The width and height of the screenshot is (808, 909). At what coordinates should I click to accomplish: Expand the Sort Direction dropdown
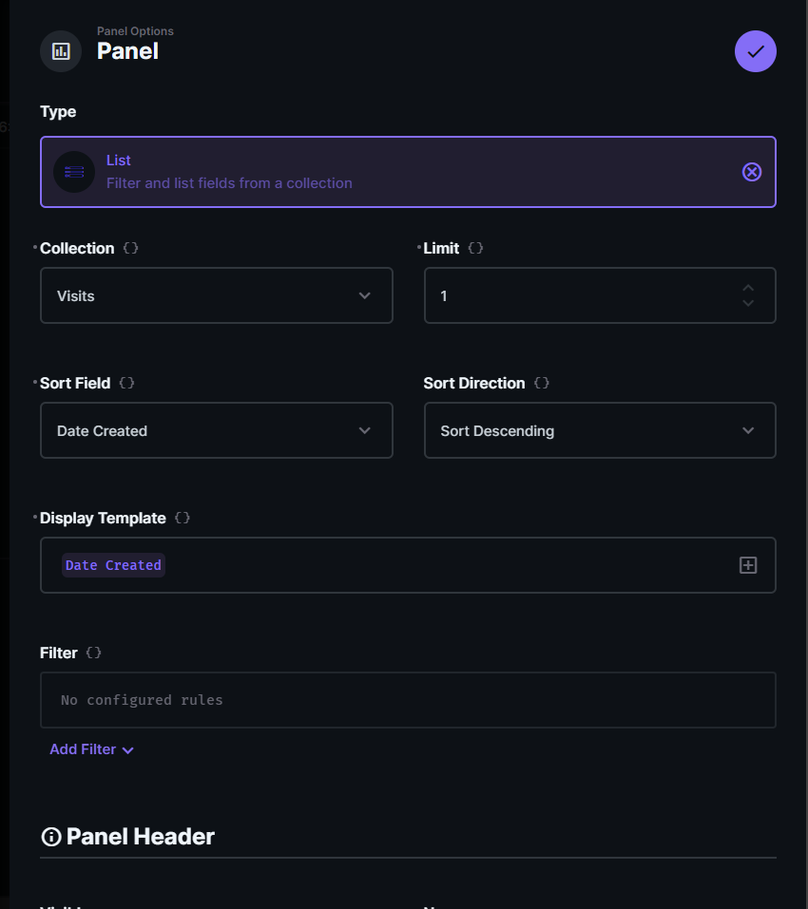pos(600,430)
